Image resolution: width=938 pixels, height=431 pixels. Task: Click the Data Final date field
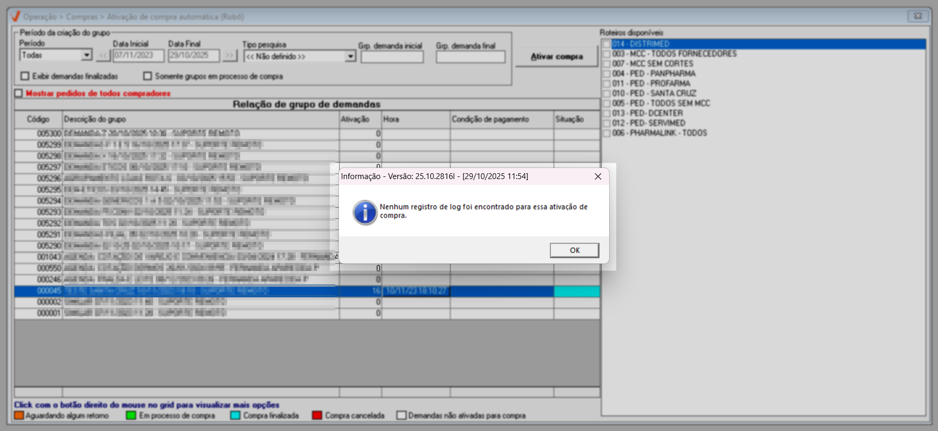point(194,55)
